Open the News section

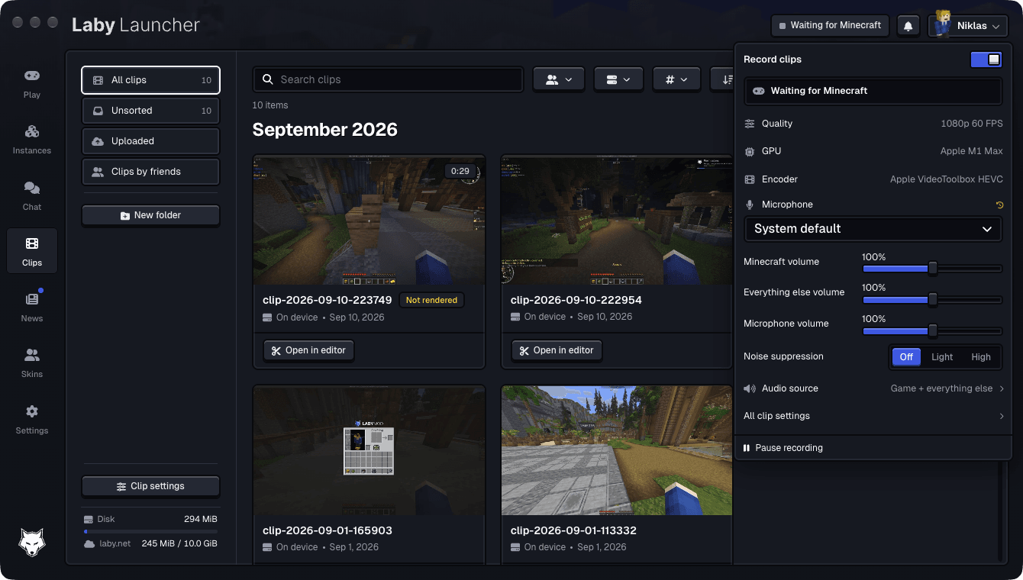point(32,308)
